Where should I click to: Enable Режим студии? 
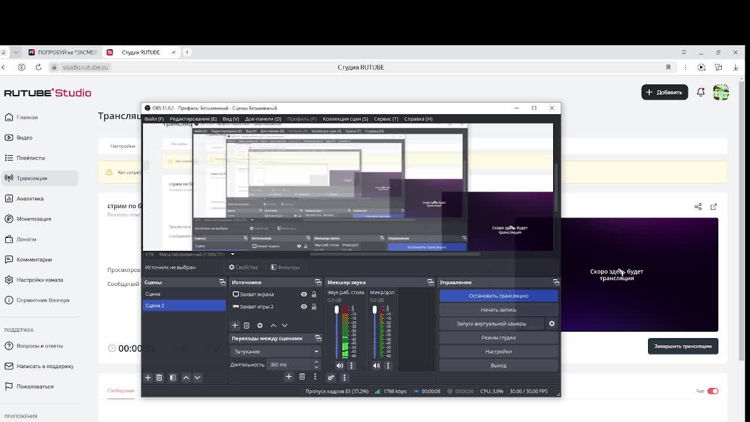pyautogui.click(x=499, y=338)
